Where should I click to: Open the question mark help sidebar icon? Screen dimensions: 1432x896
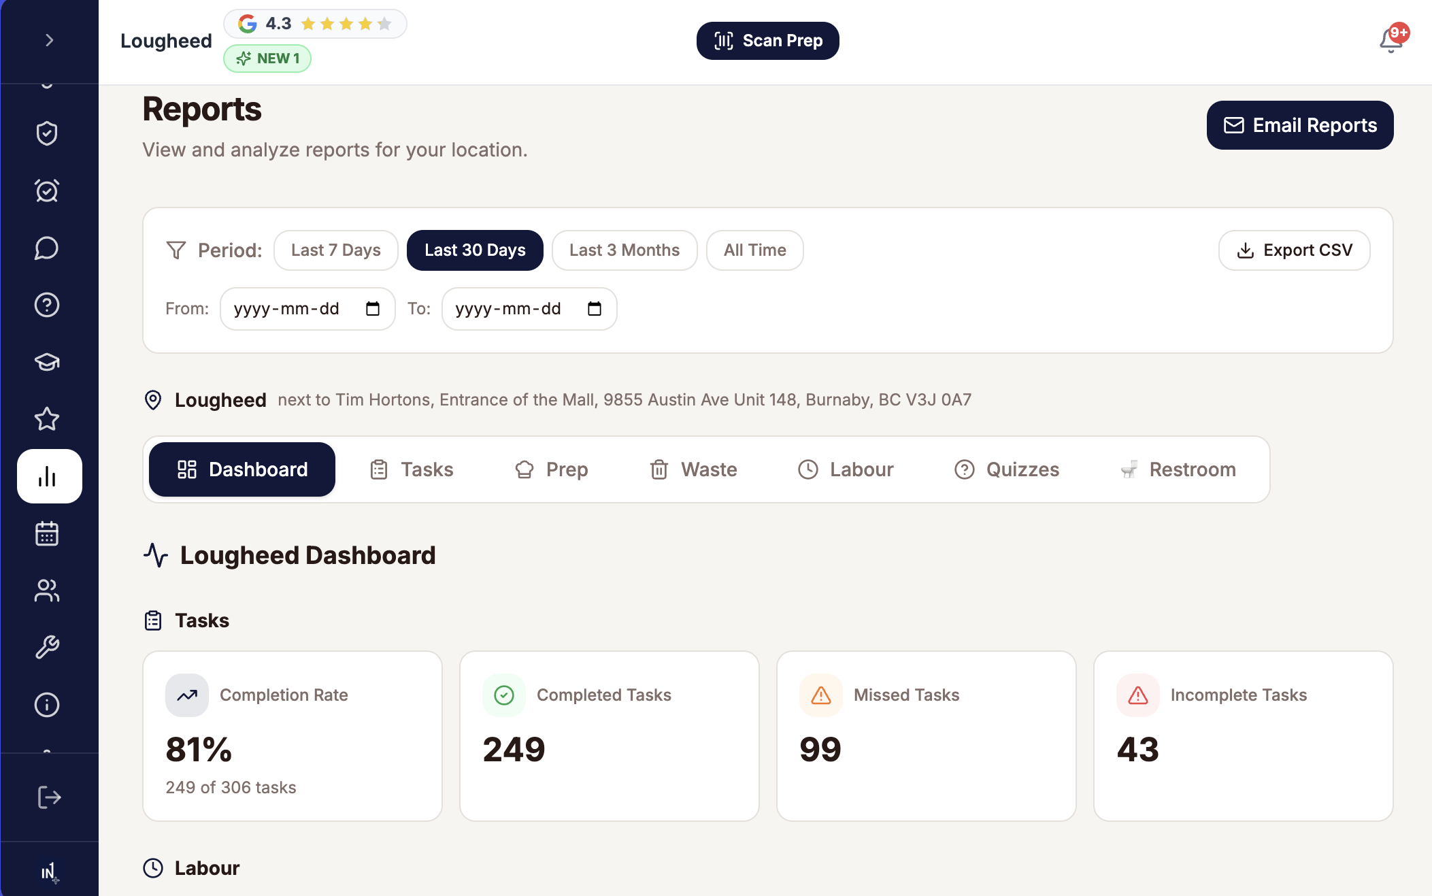[x=47, y=305]
